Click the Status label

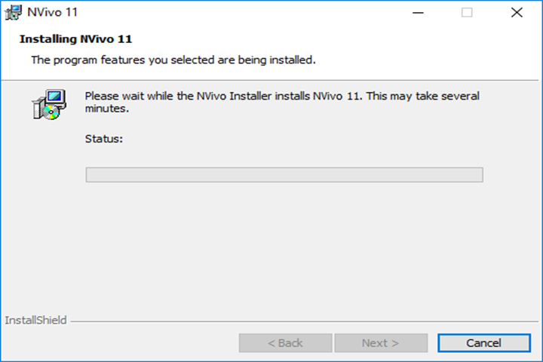pyautogui.click(x=104, y=139)
